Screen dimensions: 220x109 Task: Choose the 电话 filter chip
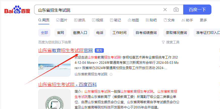100,33
